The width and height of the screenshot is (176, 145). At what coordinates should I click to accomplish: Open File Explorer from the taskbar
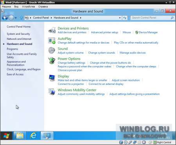pos(20,136)
